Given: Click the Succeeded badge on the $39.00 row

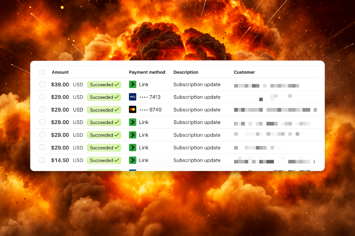Looking at the screenshot, I should 104,85.
